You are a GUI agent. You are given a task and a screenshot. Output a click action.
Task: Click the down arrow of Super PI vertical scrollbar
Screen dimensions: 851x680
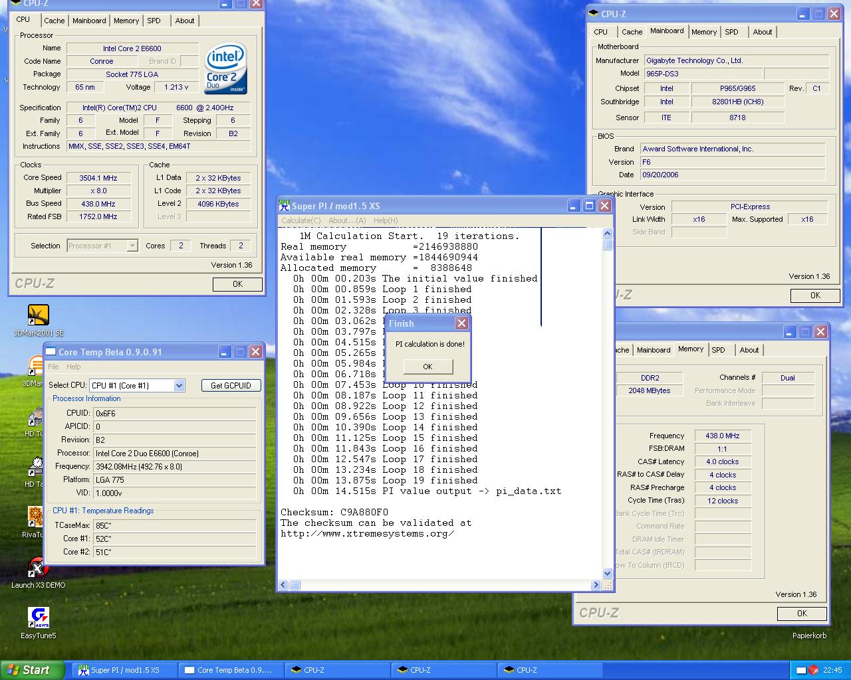click(x=607, y=574)
